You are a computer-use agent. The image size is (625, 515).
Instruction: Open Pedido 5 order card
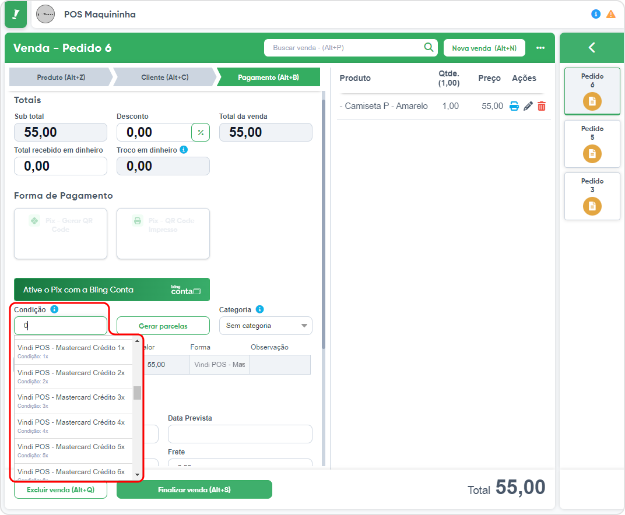[x=592, y=144]
